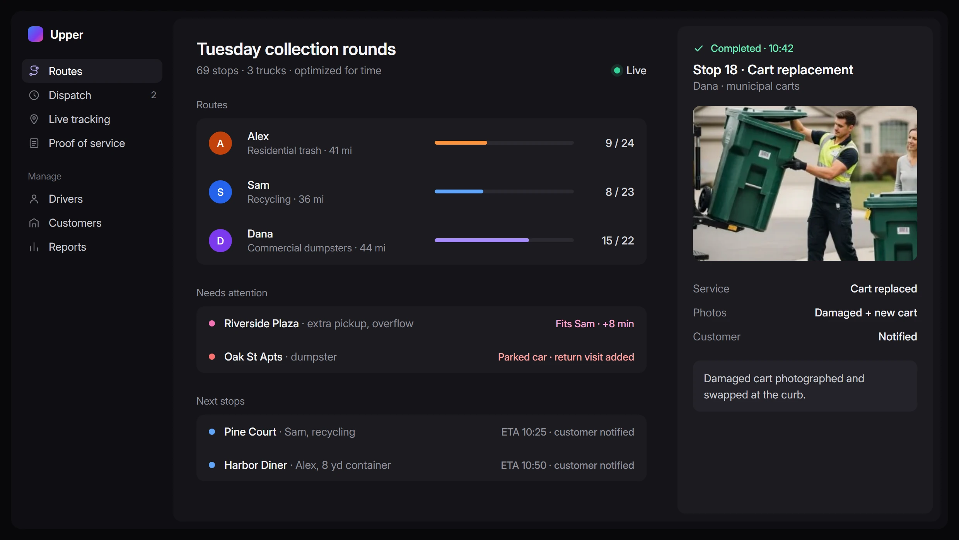This screenshot has width=959, height=540.
Task: Open the Reports section
Action: pyautogui.click(x=92, y=247)
